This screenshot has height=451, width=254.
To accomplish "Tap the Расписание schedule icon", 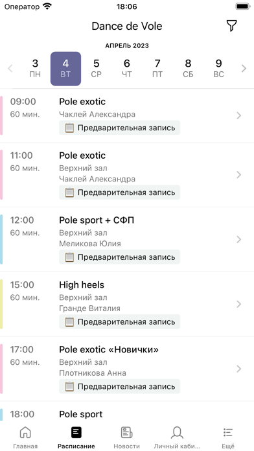I will [x=76, y=432].
